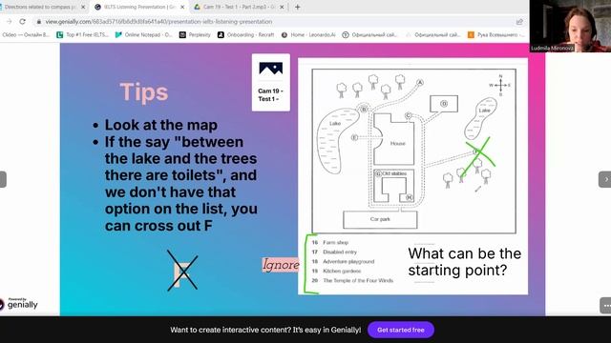Viewport: 611px width, 343px height.
Task: Close the Cam 19 mp3 tab
Action: pos(282,7)
